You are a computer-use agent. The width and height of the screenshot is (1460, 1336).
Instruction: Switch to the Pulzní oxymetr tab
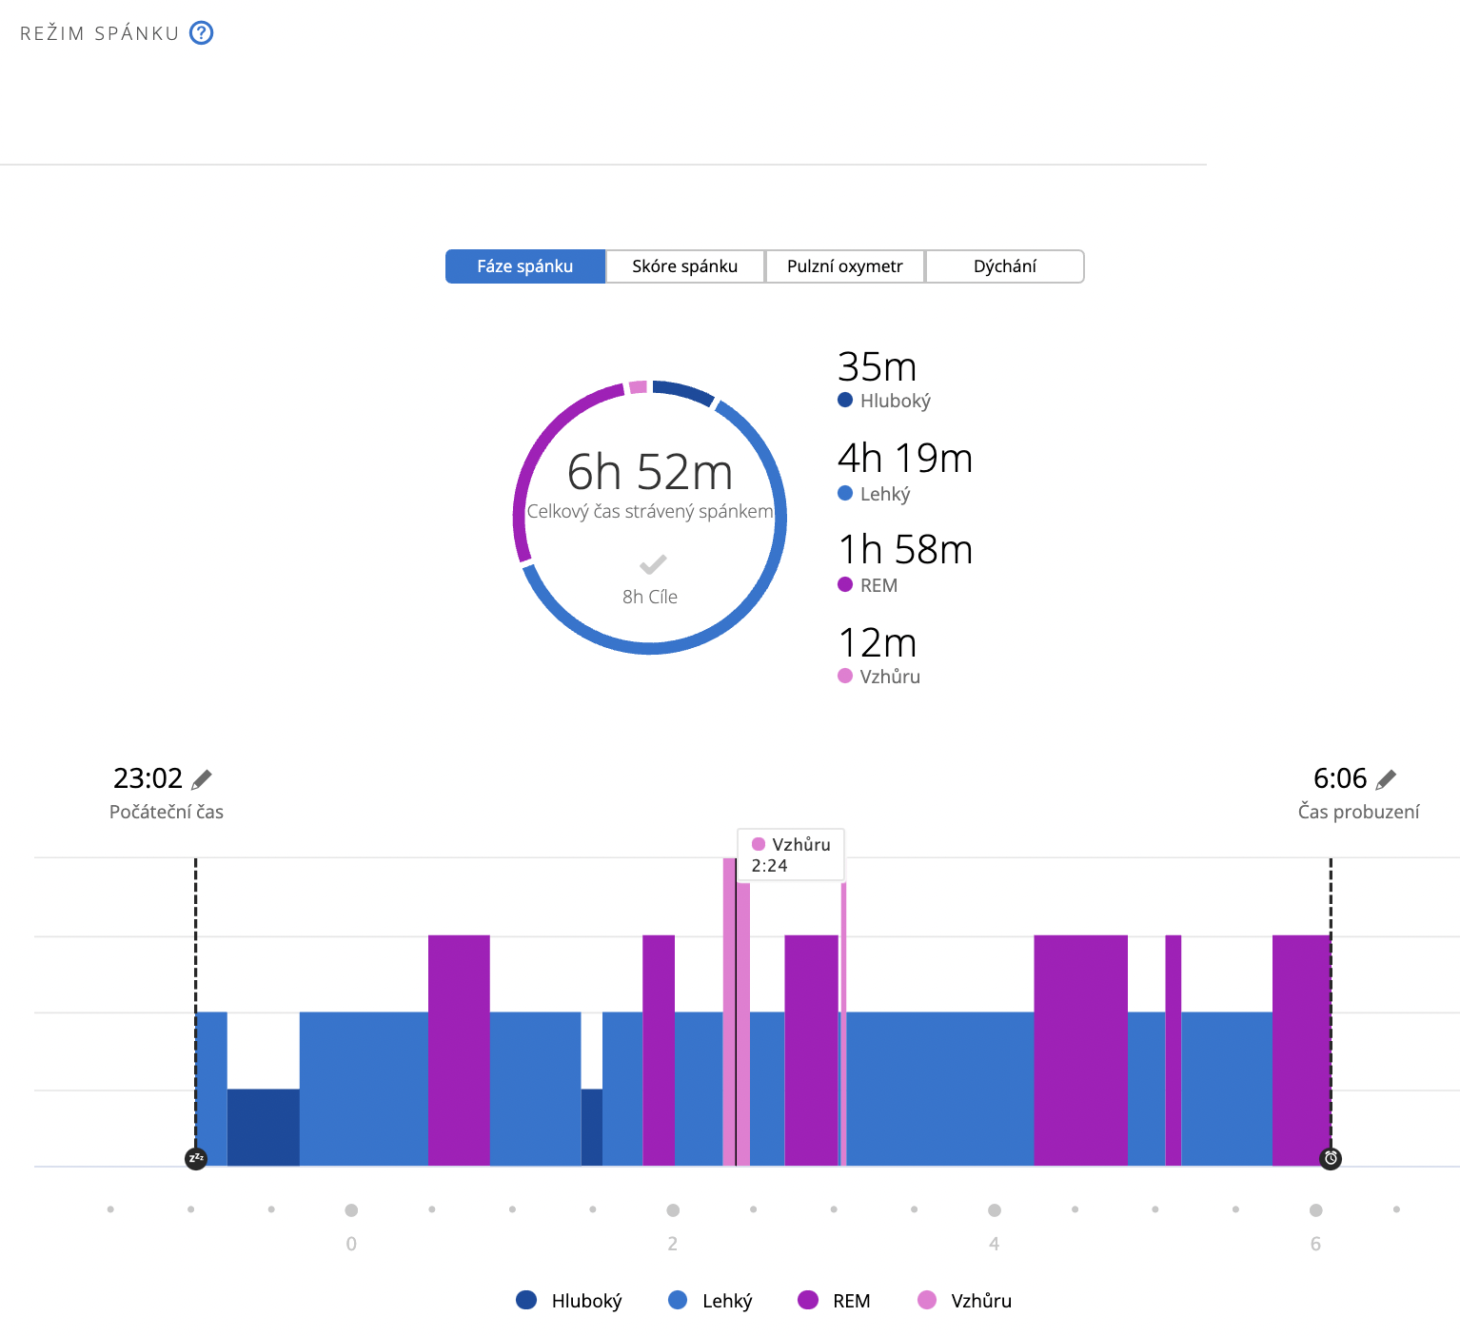click(845, 266)
